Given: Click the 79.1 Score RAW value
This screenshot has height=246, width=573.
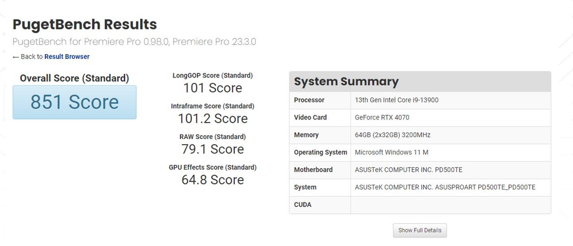Looking at the screenshot, I should (x=213, y=149).
